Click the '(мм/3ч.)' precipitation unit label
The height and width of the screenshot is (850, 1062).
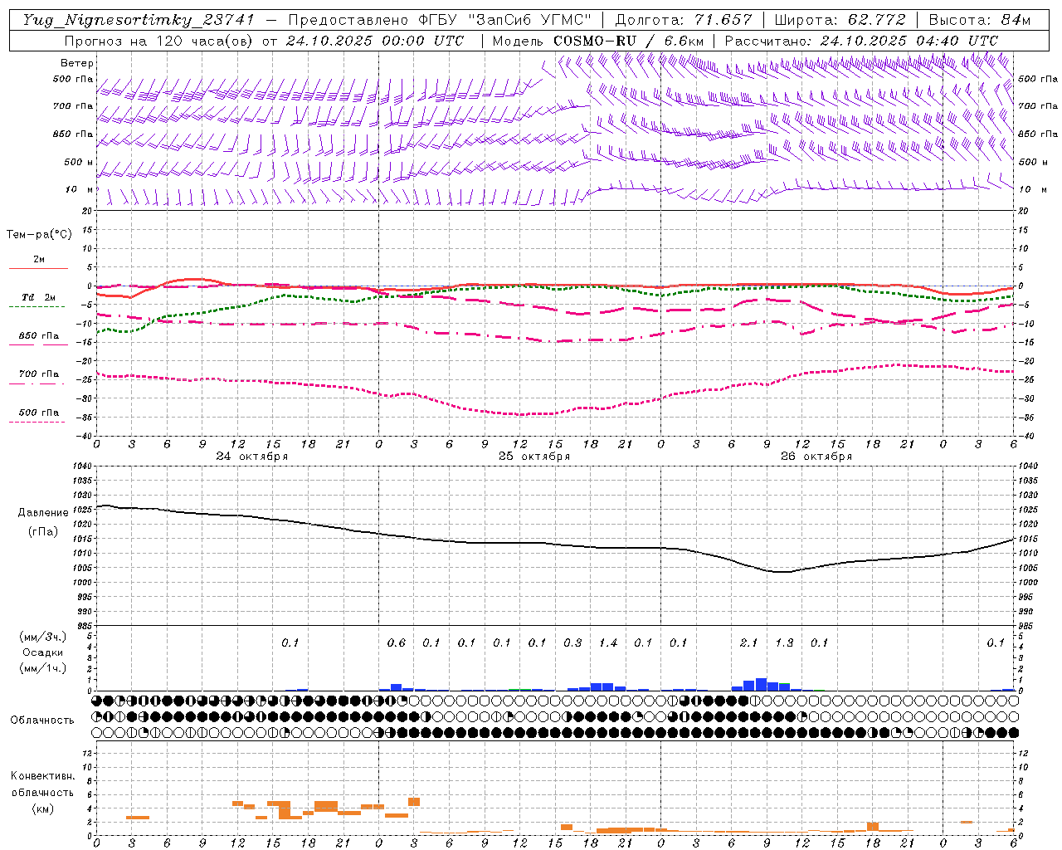[x=42, y=637]
